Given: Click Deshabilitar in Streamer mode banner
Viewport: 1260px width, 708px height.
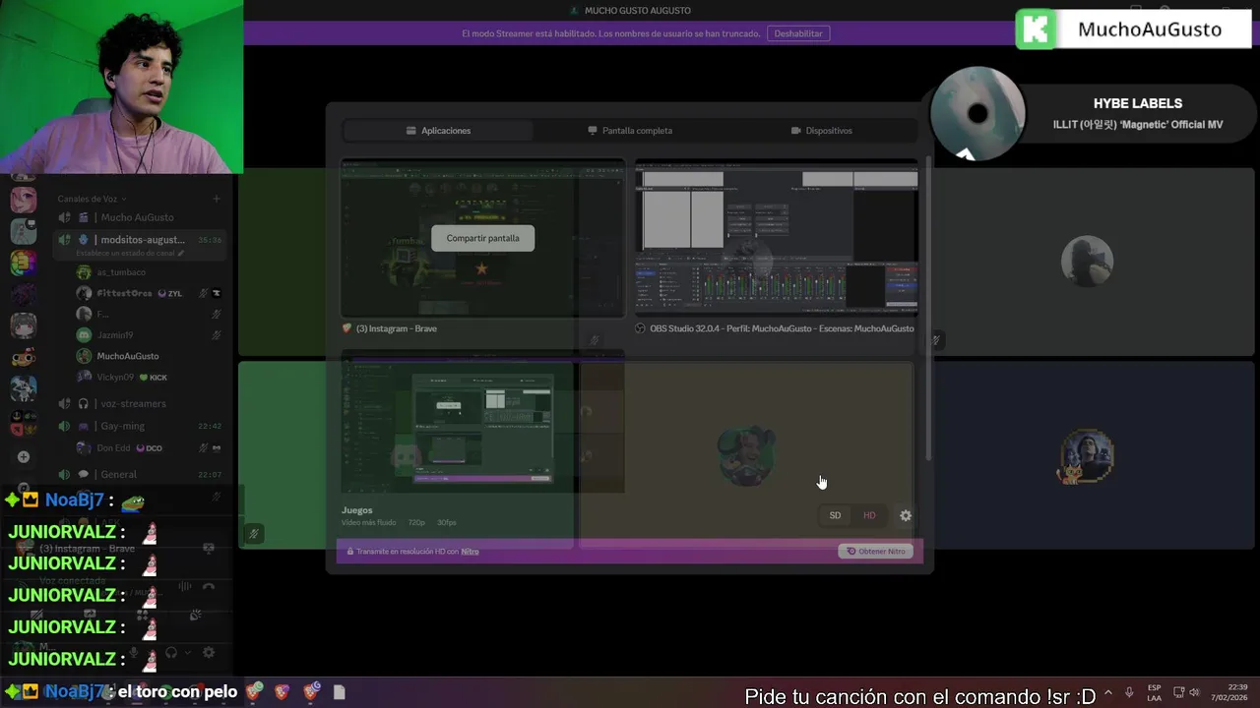Looking at the screenshot, I should (x=798, y=33).
